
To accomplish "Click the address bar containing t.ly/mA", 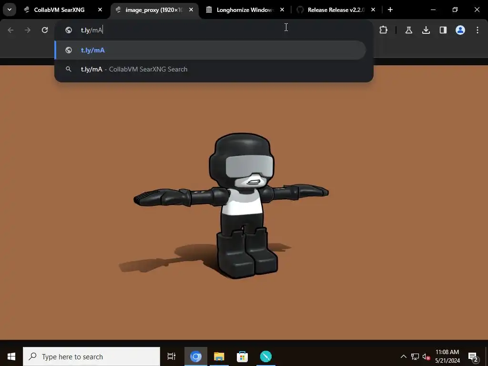I will click(x=214, y=30).
